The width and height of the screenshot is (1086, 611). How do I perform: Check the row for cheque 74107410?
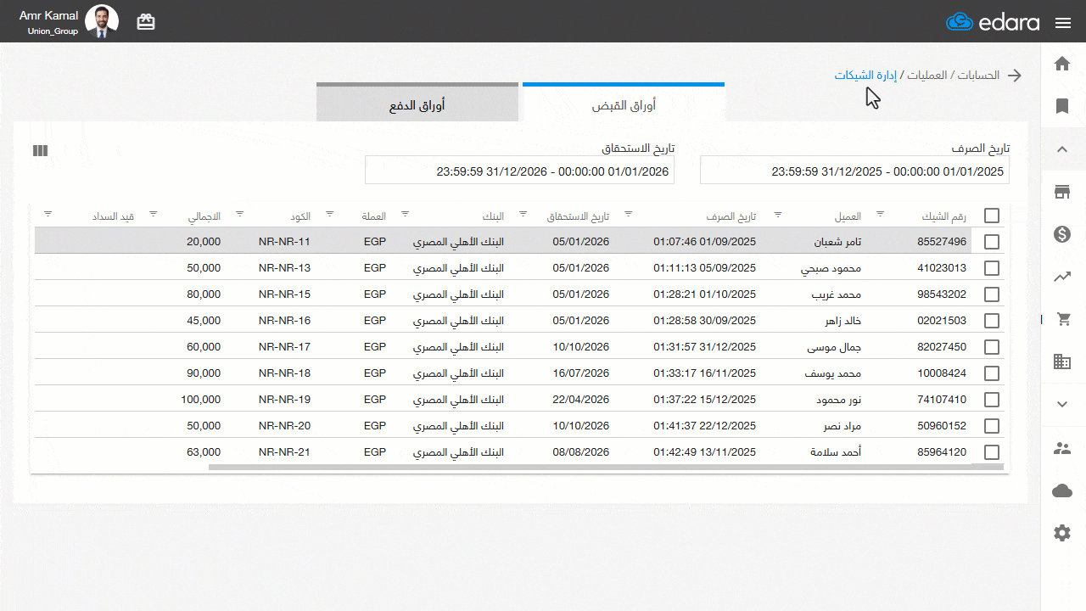992,400
